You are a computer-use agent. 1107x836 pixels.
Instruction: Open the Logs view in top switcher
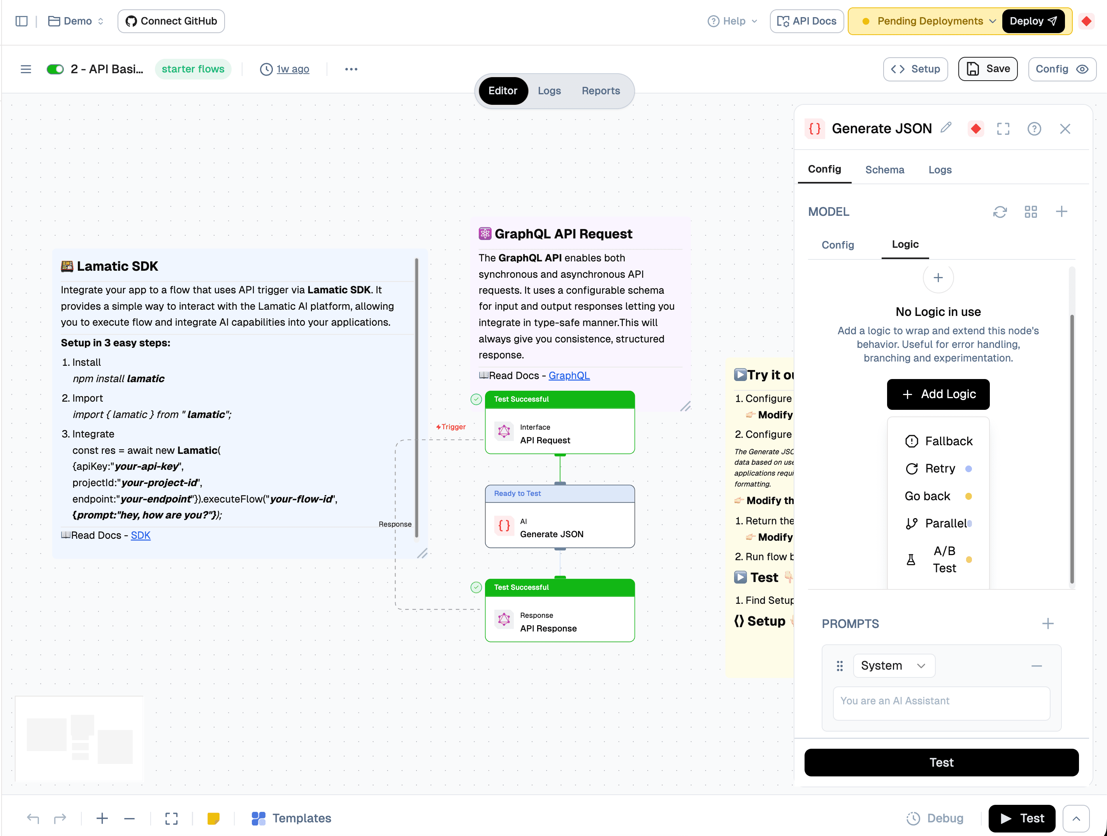pyautogui.click(x=549, y=91)
